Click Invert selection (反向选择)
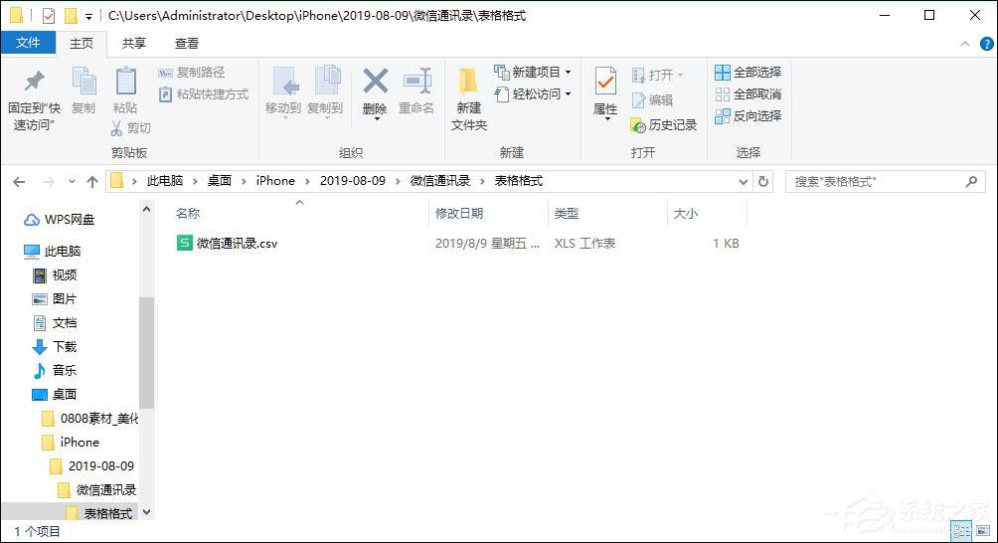The image size is (998, 543). coord(748,115)
